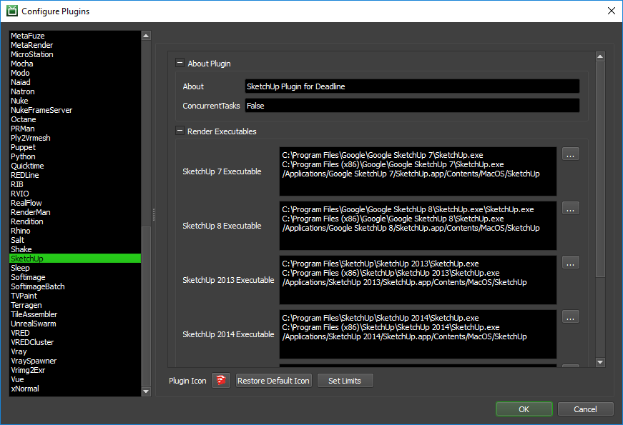This screenshot has height=425, width=623.
Task: Click Restore Default Icon button
Action: pos(274,381)
